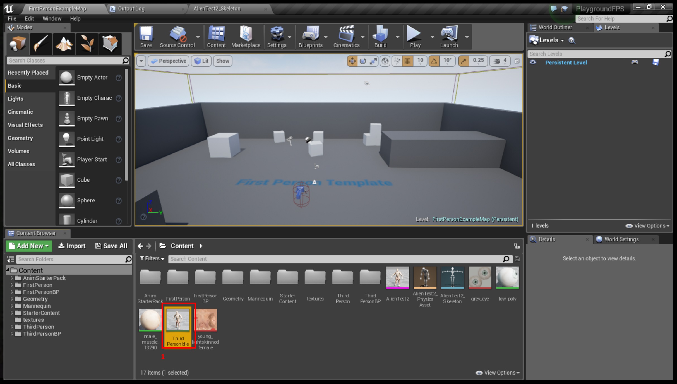This screenshot has width=677, height=384.
Task: Select the Foliage mode icon
Action: pyautogui.click(x=87, y=44)
